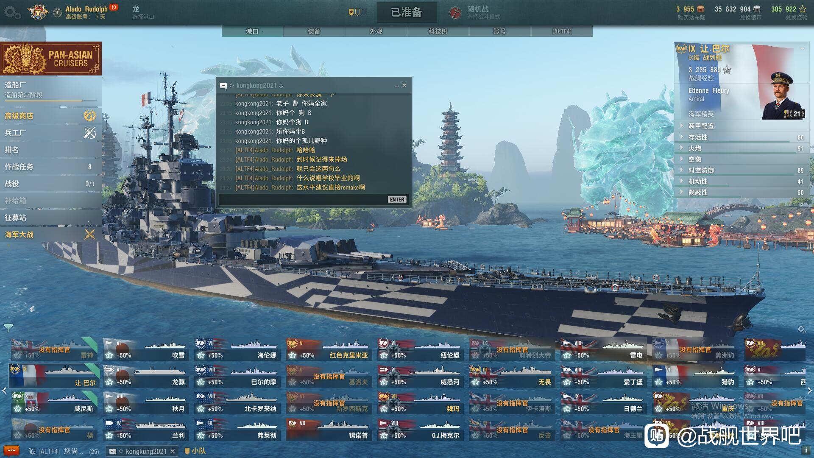Expand the 隐蔽性 concealment stats
The height and width of the screenshot is (458, 814).
[681, 192]
